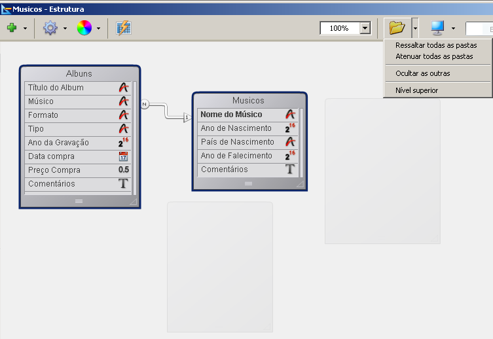Image resolution: width=493 pixels, height=339 pixels.
Task: Expand the arrow next to the gear icon
Action: [65, 29]
